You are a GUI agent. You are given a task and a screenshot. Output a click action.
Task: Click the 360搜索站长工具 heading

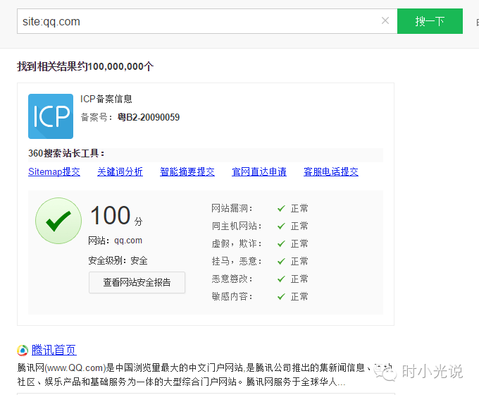click(66, 153)
